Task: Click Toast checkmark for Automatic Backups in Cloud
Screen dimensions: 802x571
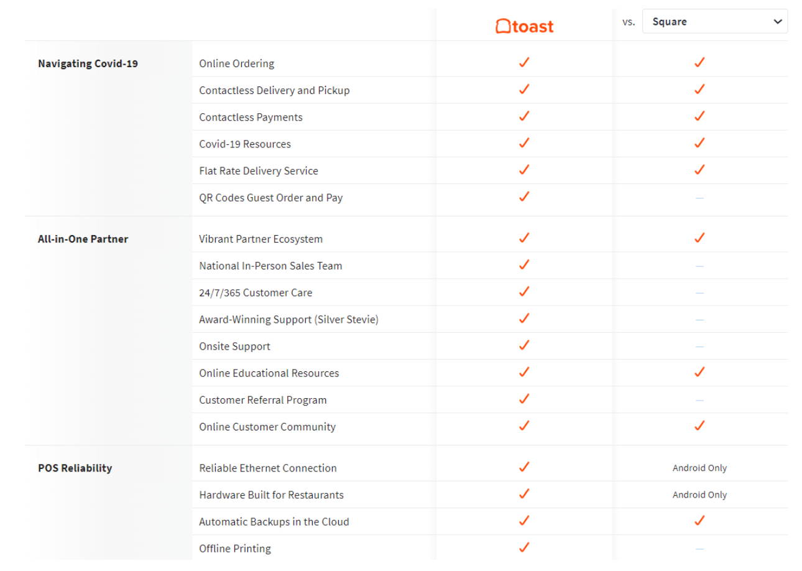Action: (524, 520)
